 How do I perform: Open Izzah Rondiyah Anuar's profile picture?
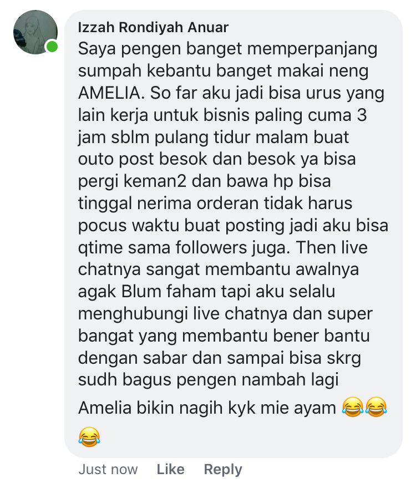pyautogui.click(x=35, y=32)
